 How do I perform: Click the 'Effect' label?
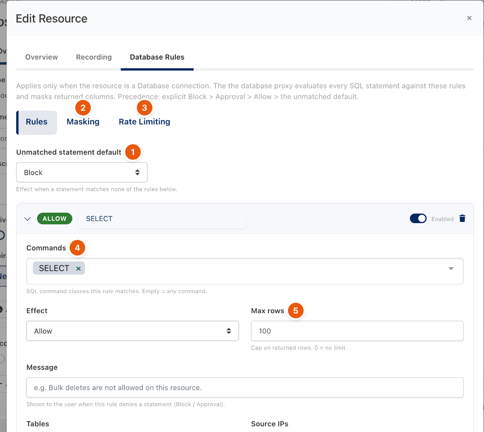point(37,311)
